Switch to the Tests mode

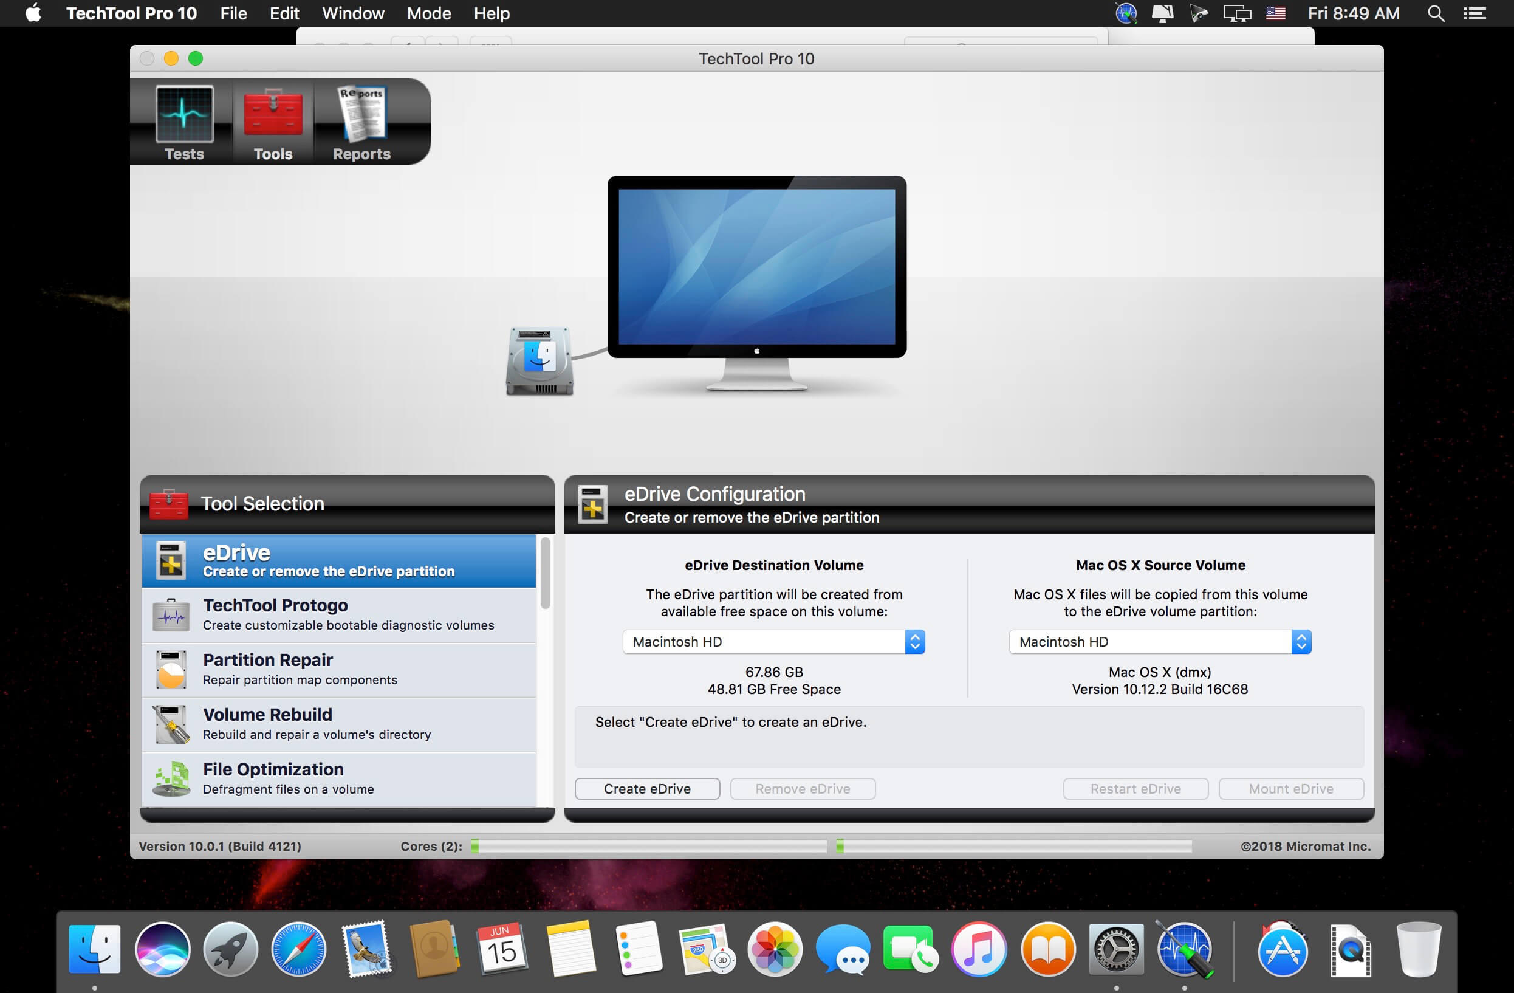(185, 123)
